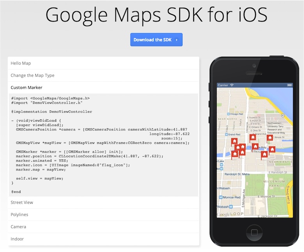Click the marker.map = mapView; line
Image resolution: width=304 pixels, height=252 pixels.
(41, 170)
